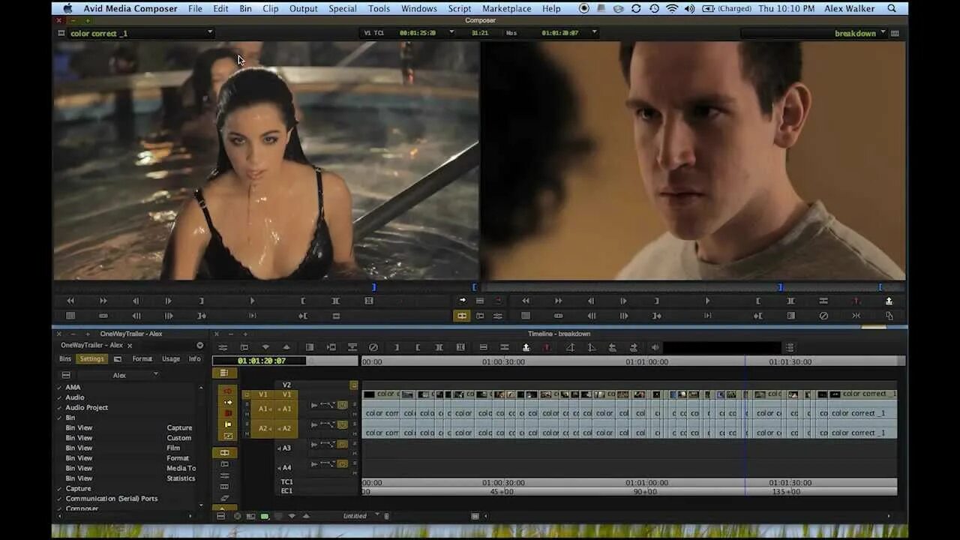Click the yellow Splice arrow in smart tool

(228, 402)
